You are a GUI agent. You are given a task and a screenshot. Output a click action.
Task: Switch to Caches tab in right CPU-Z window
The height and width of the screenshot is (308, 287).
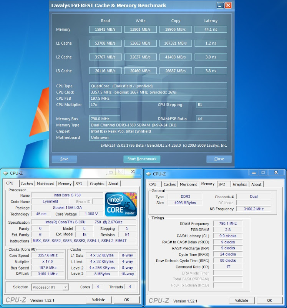pyautogui.click(x=170, y=184)
